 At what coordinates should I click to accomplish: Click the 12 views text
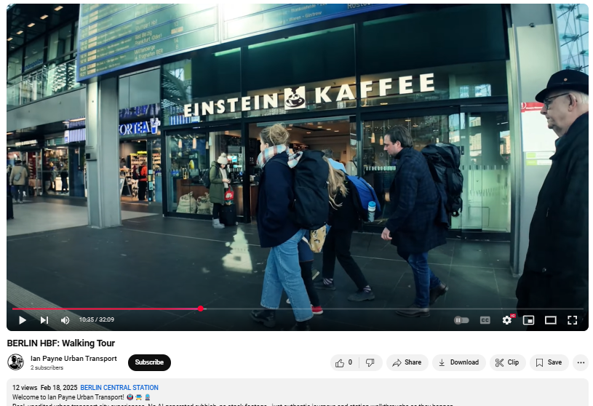point(25,388)
